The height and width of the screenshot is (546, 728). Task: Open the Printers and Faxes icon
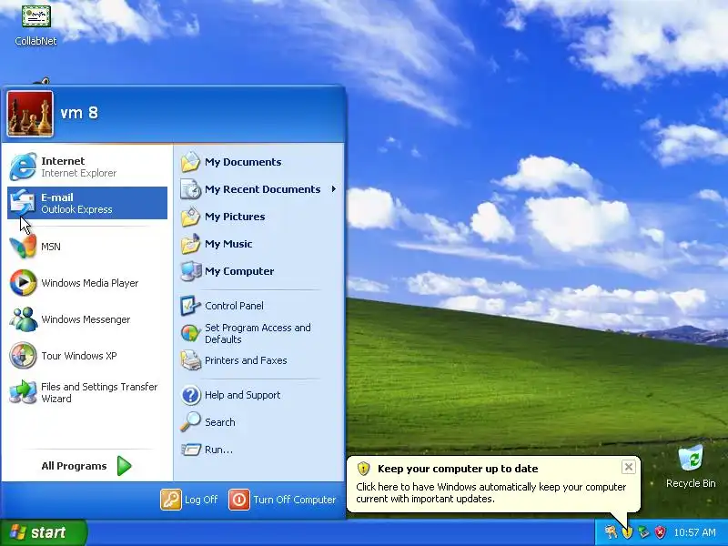[190, 360]
